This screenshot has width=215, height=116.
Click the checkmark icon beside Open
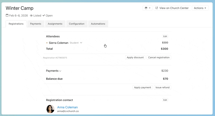coord(44,16)
